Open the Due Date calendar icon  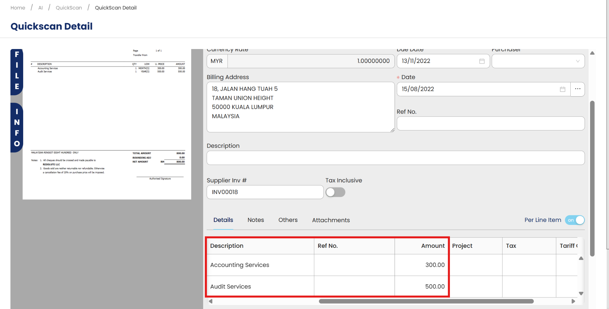click(482, 61)
